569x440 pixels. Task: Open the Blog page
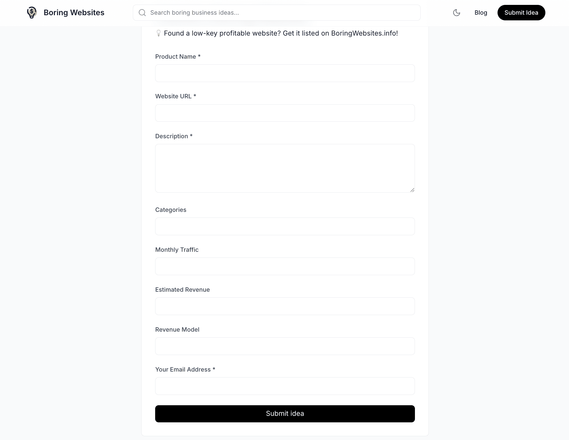(x=481, y=12)
